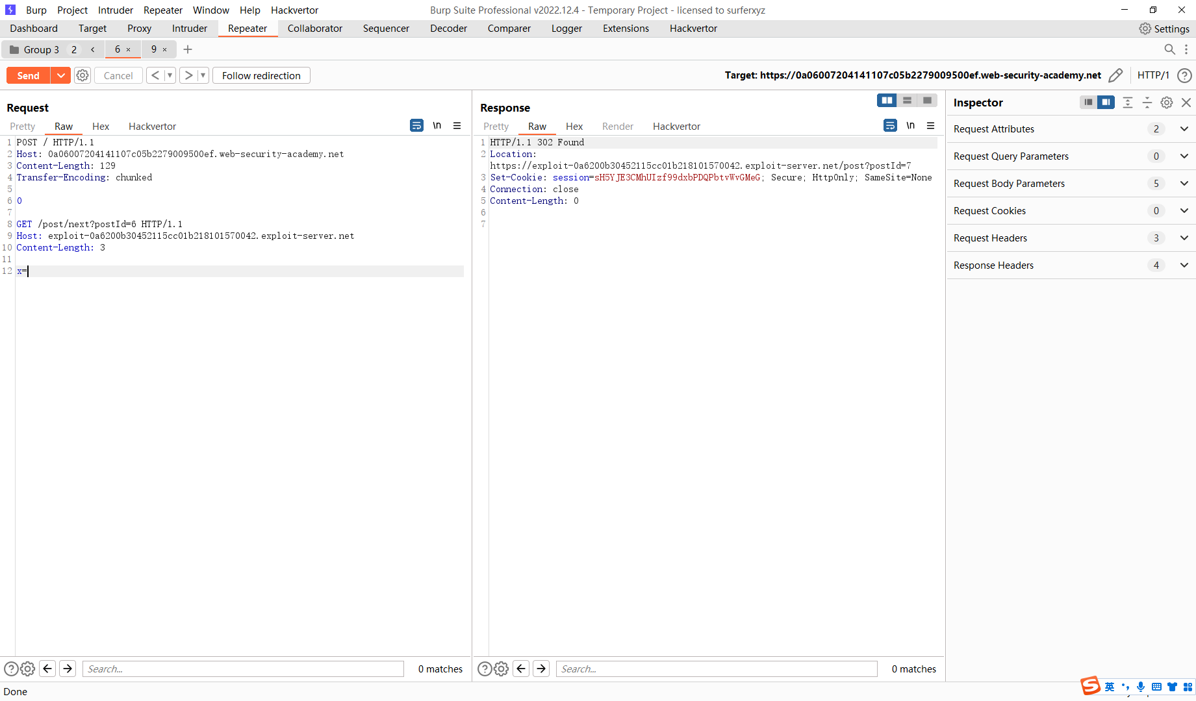
Task: Switch to the Collaborator tab
Action: coord(315,29)
